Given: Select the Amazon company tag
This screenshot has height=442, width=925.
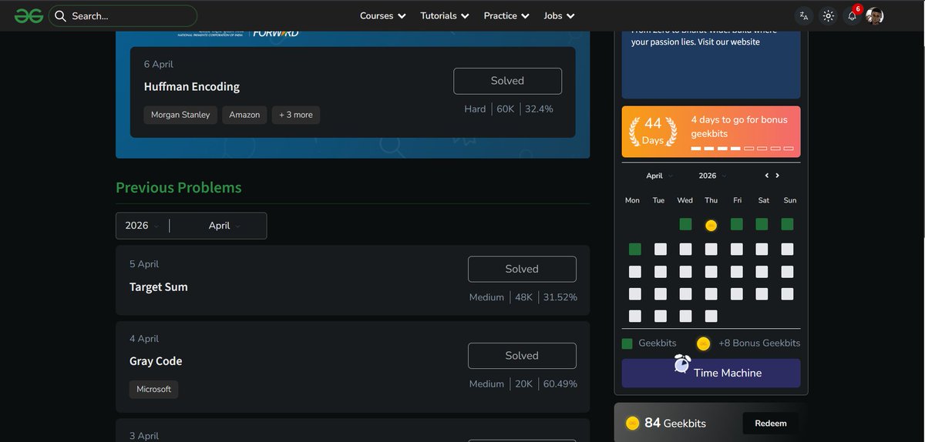Looking at the screenshot, I should coord(244,115).
